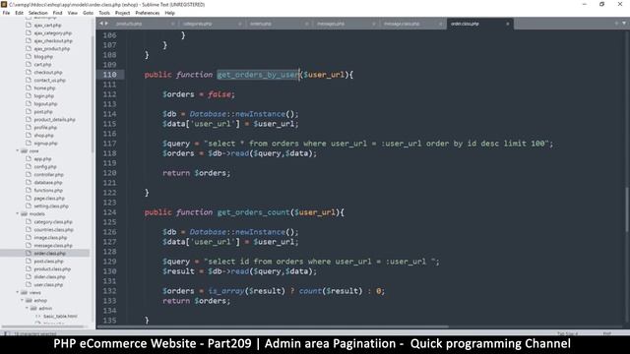Collapse the admin folder

coord(27,308)
